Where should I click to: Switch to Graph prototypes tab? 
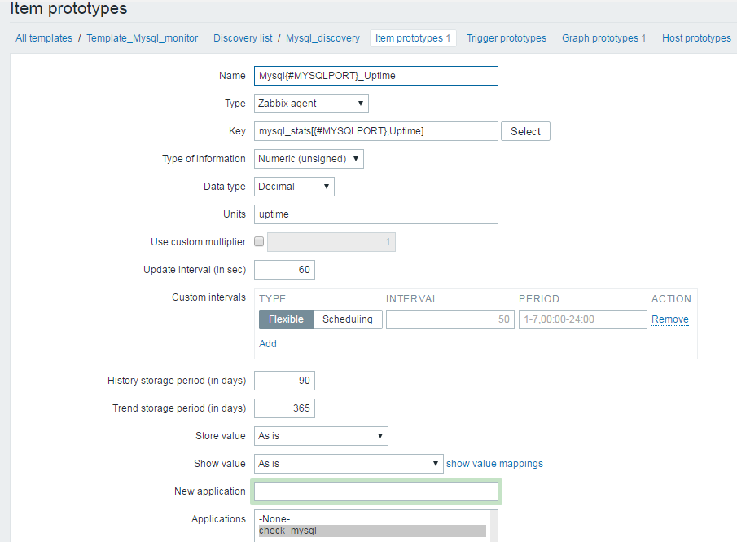point(603,38)
